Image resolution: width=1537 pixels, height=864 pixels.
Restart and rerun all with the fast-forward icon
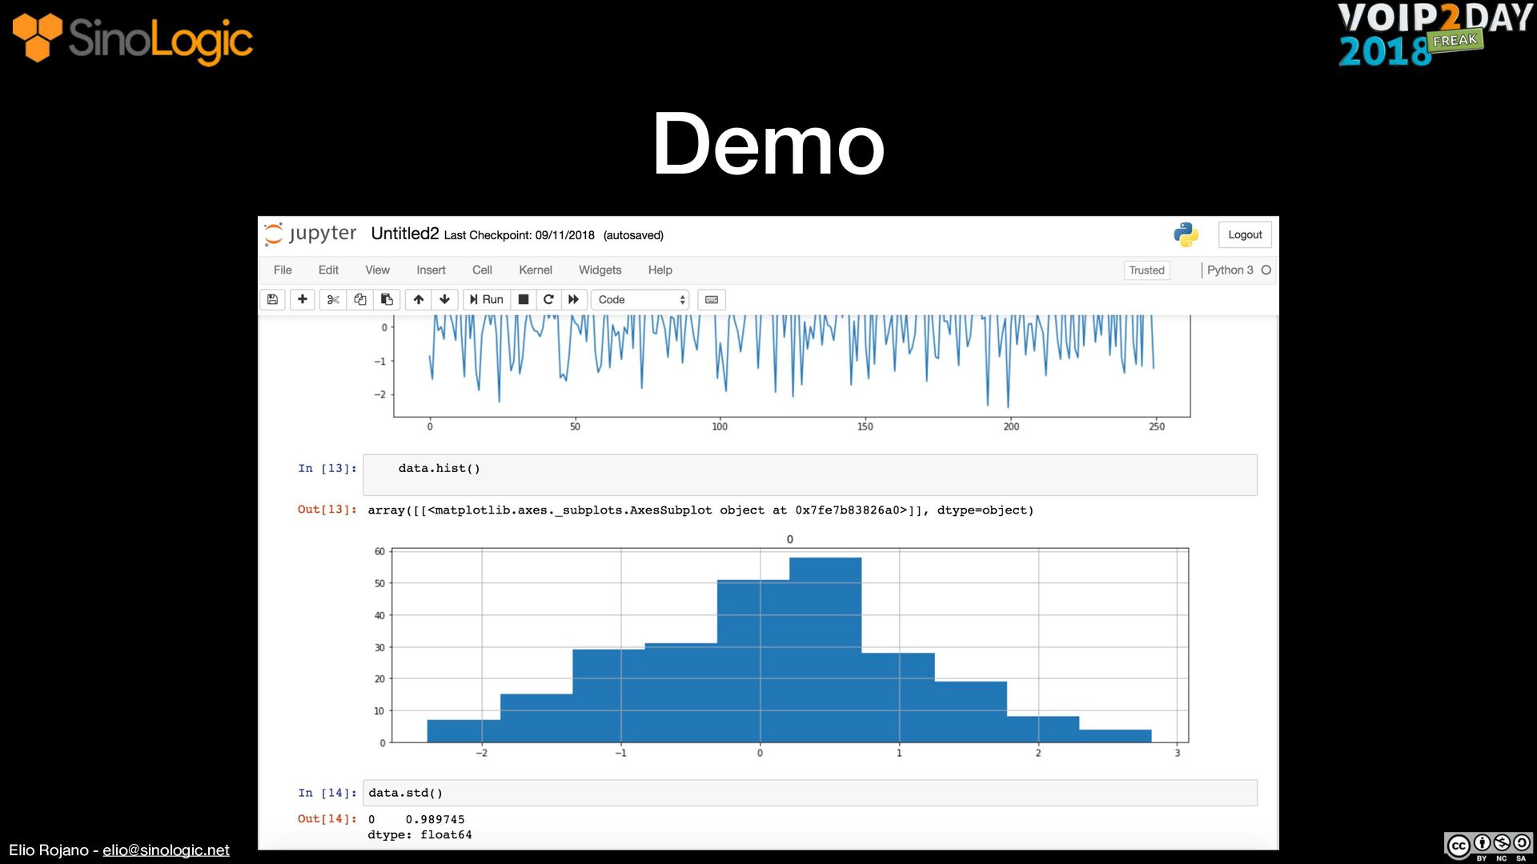point(573,299)
